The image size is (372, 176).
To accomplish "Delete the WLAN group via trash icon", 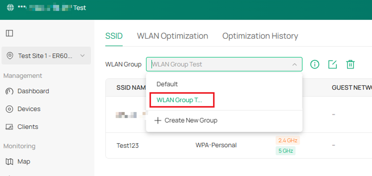I will tap(350, 64).
